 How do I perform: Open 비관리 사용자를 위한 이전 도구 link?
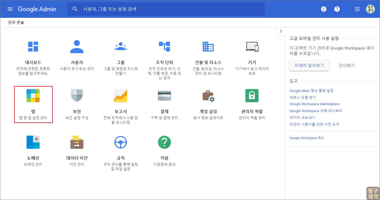point(314,124)
